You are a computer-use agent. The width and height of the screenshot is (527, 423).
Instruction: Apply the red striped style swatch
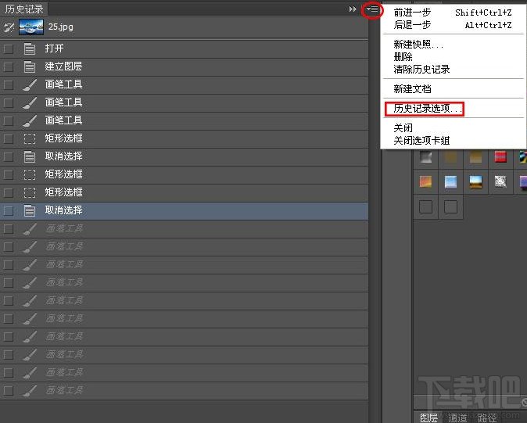(500, 157)
